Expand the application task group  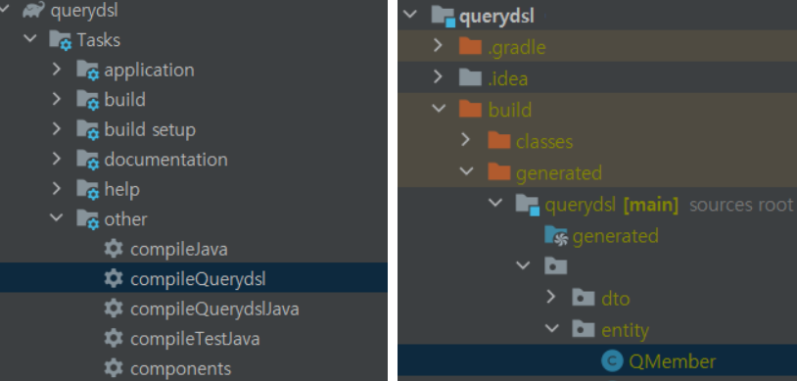(x=57, y=70)
